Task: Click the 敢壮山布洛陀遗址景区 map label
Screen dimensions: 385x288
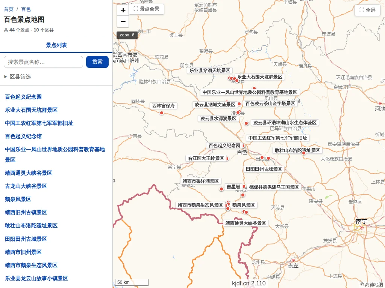Action: tap(297, 150)
